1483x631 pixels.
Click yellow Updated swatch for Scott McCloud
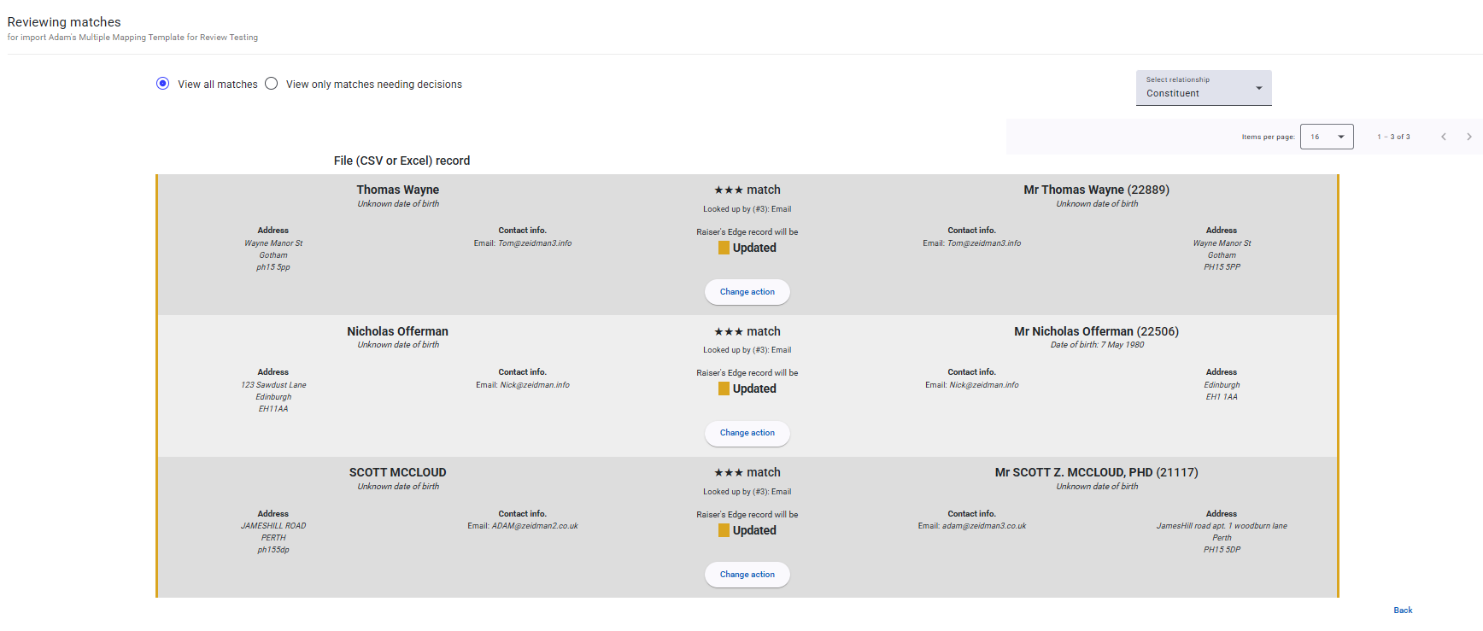coord(724,530)
